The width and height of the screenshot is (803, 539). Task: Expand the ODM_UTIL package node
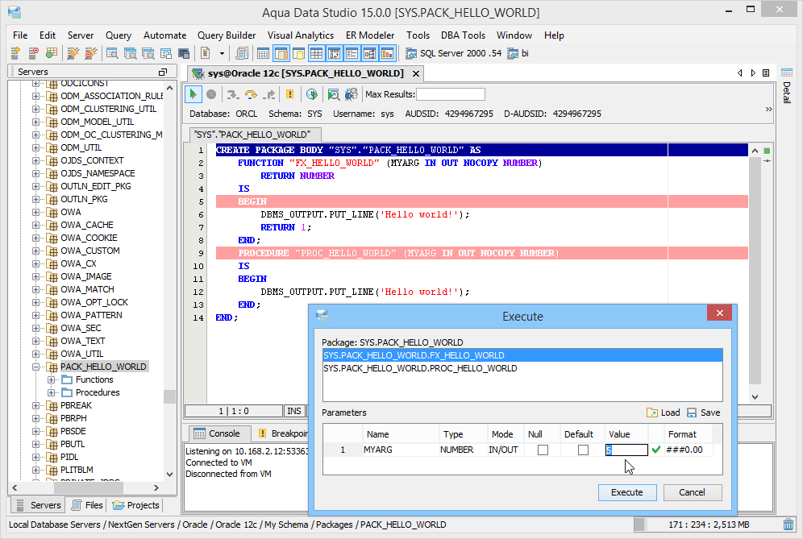pyautogui.click(x=35, y=147)
